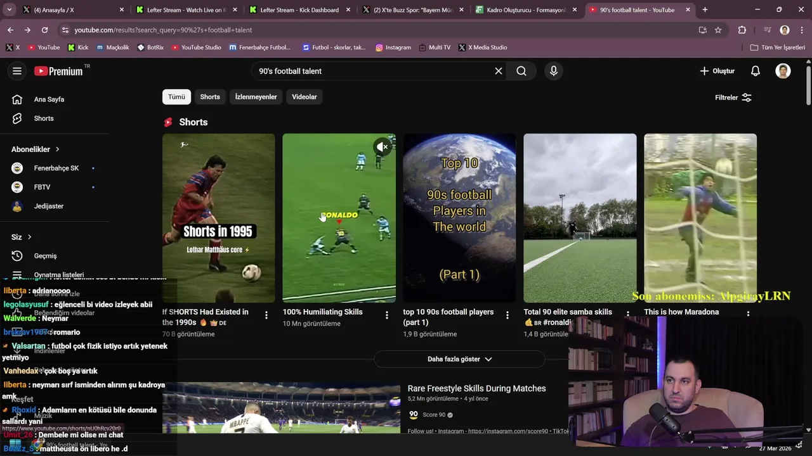812x456 pixels.
Task: Open the Maçkolik bookmark
Action: 112,47
